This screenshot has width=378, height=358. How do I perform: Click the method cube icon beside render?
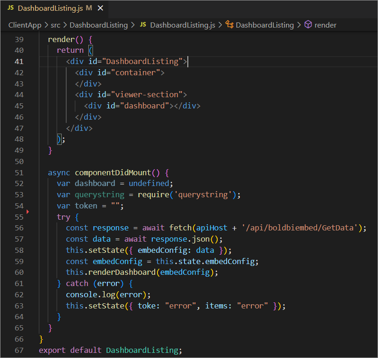[x=308, y=25]
